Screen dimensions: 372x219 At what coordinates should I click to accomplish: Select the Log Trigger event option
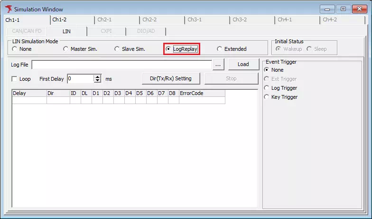(x=267, y=88)
